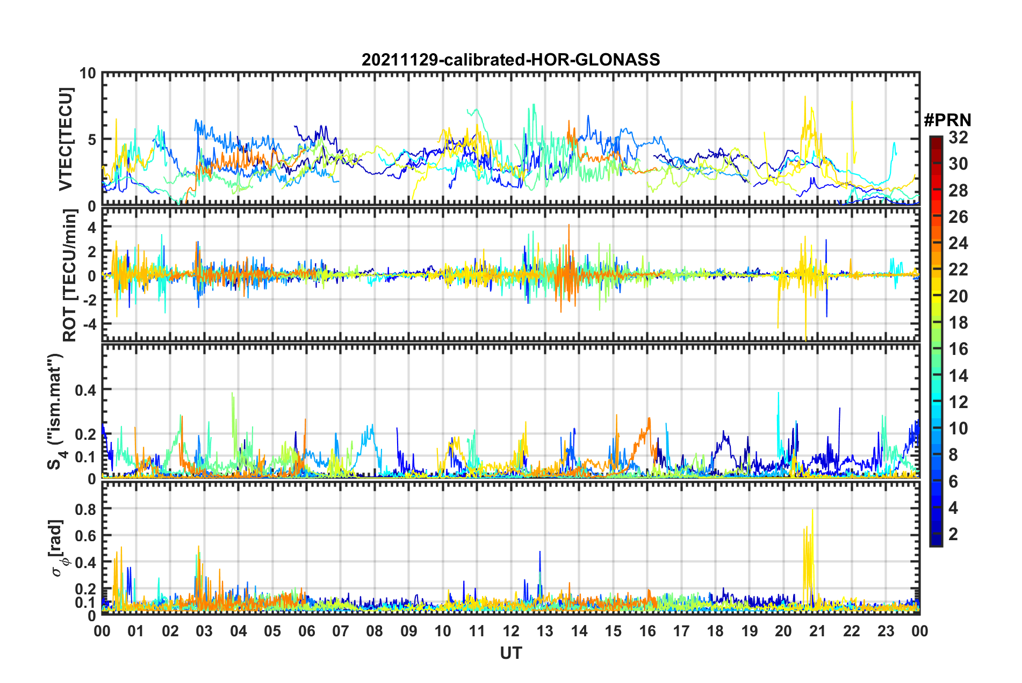Select the UT axis tick label 05
Image resolution: width=1022 pixels, height=683 pixels.
(x=272, y=631)
